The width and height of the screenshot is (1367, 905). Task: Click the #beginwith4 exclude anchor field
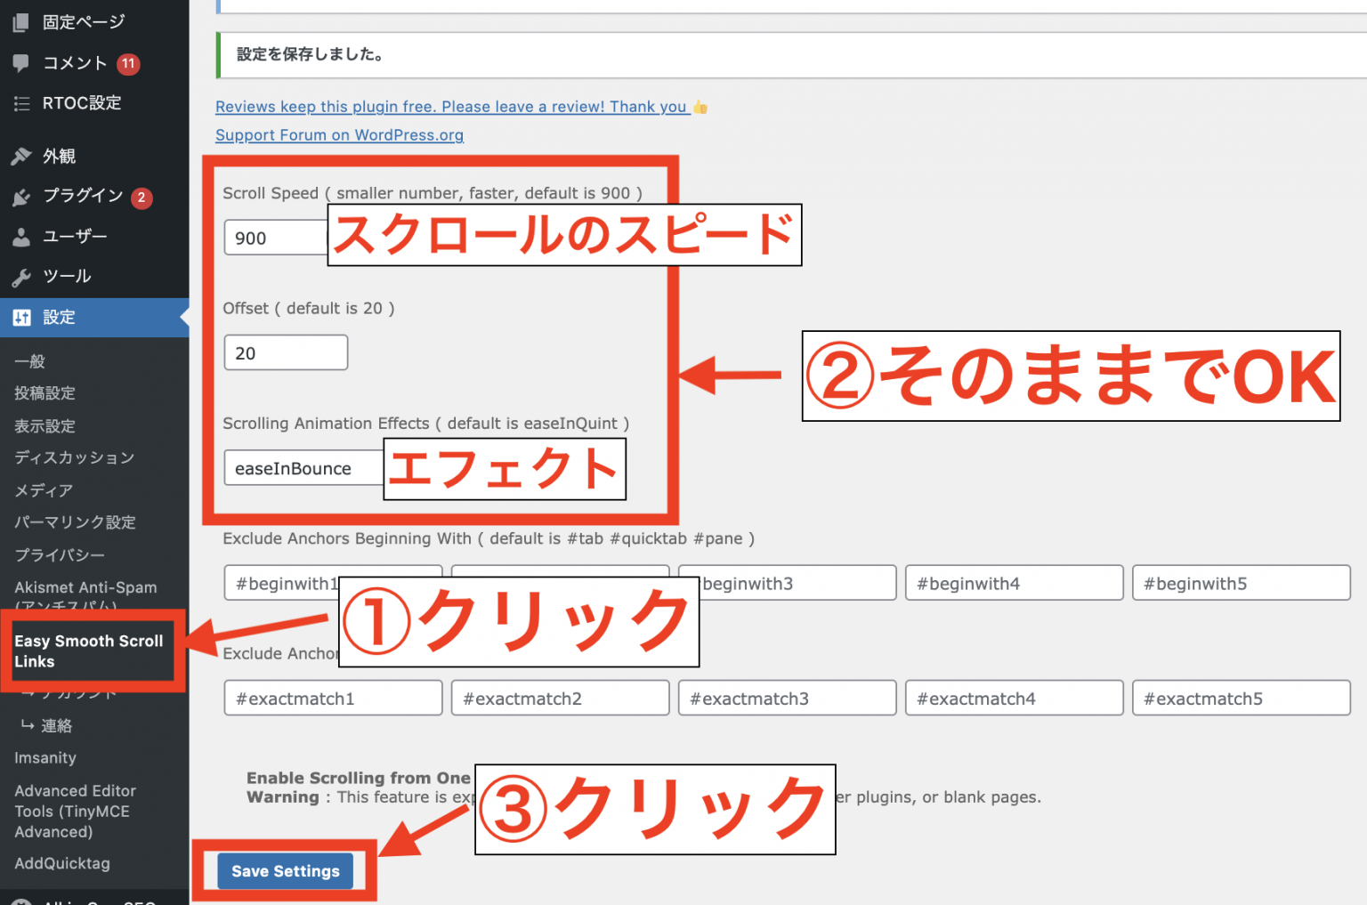1014,583
